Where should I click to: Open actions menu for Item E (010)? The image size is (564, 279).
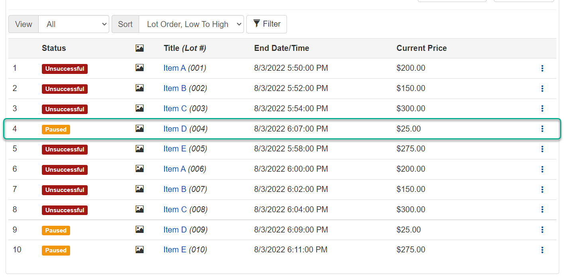click(542, 250)
